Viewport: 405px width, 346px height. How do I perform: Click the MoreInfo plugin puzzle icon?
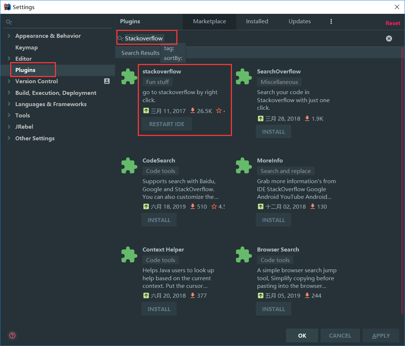click(244, 166)
